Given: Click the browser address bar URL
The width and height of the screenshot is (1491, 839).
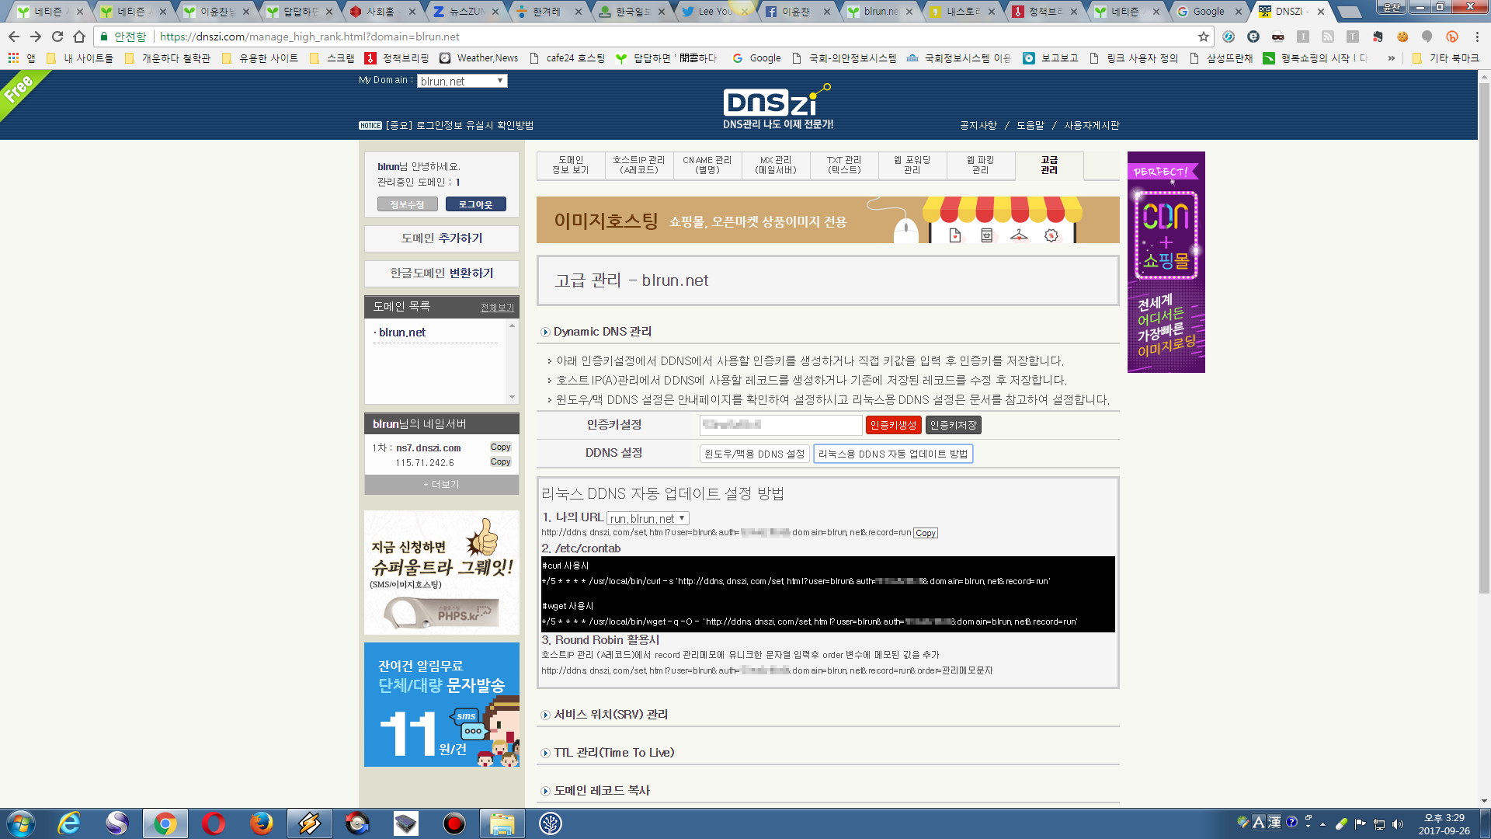Looking at the screenshot, I should pyautogui.click(x=309, y=37).
